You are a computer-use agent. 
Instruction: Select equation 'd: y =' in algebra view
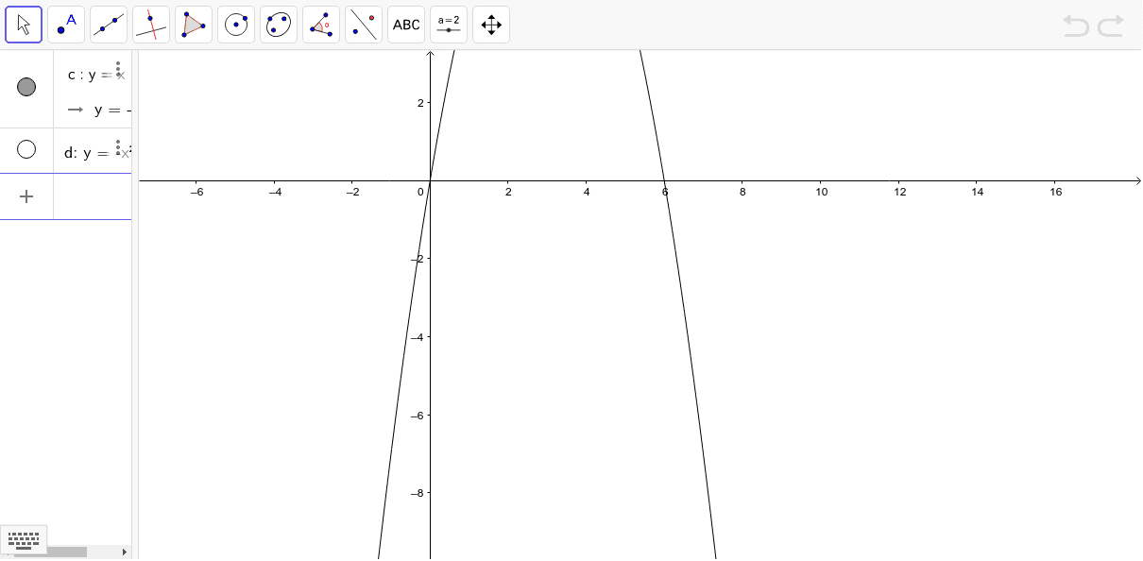[x=87, y=153]
